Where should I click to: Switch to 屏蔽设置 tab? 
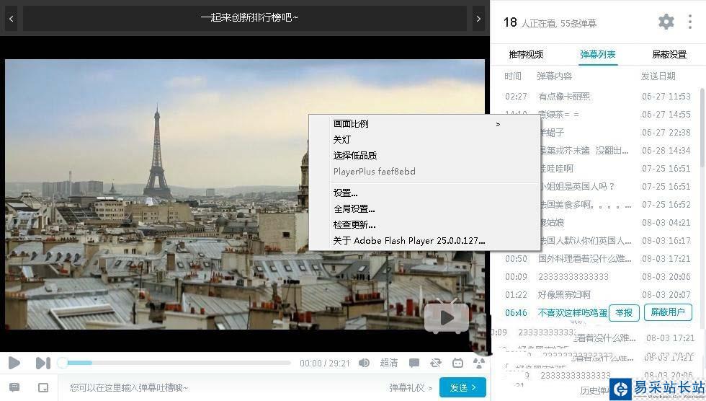point(669,55)
